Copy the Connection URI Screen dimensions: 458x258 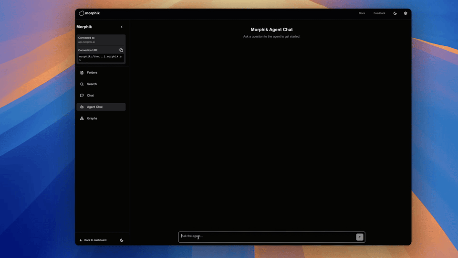coord(121,50)
